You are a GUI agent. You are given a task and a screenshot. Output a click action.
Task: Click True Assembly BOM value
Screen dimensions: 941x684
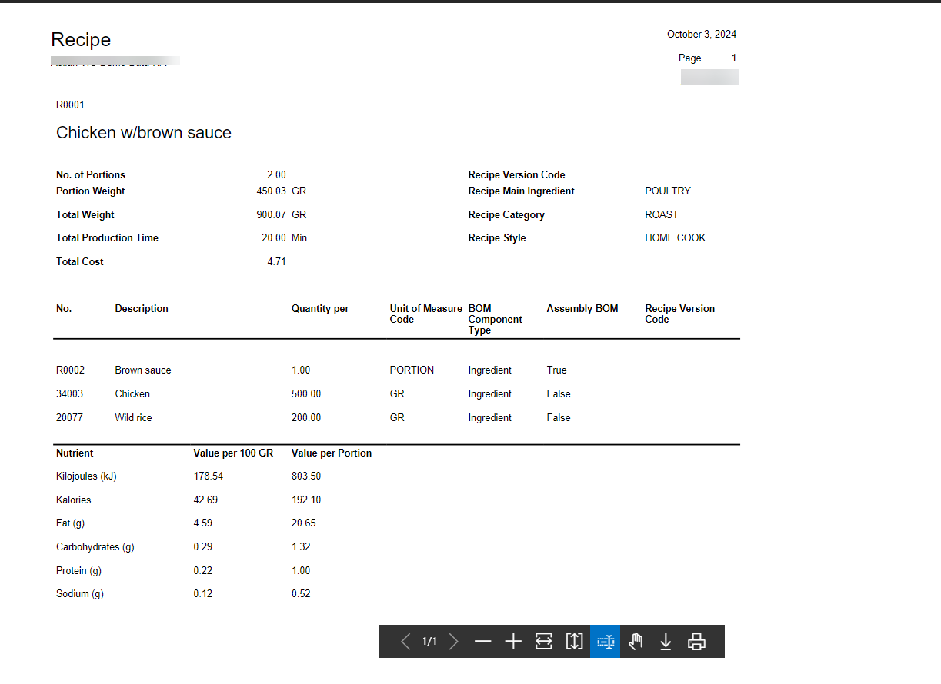click(556, 370)
